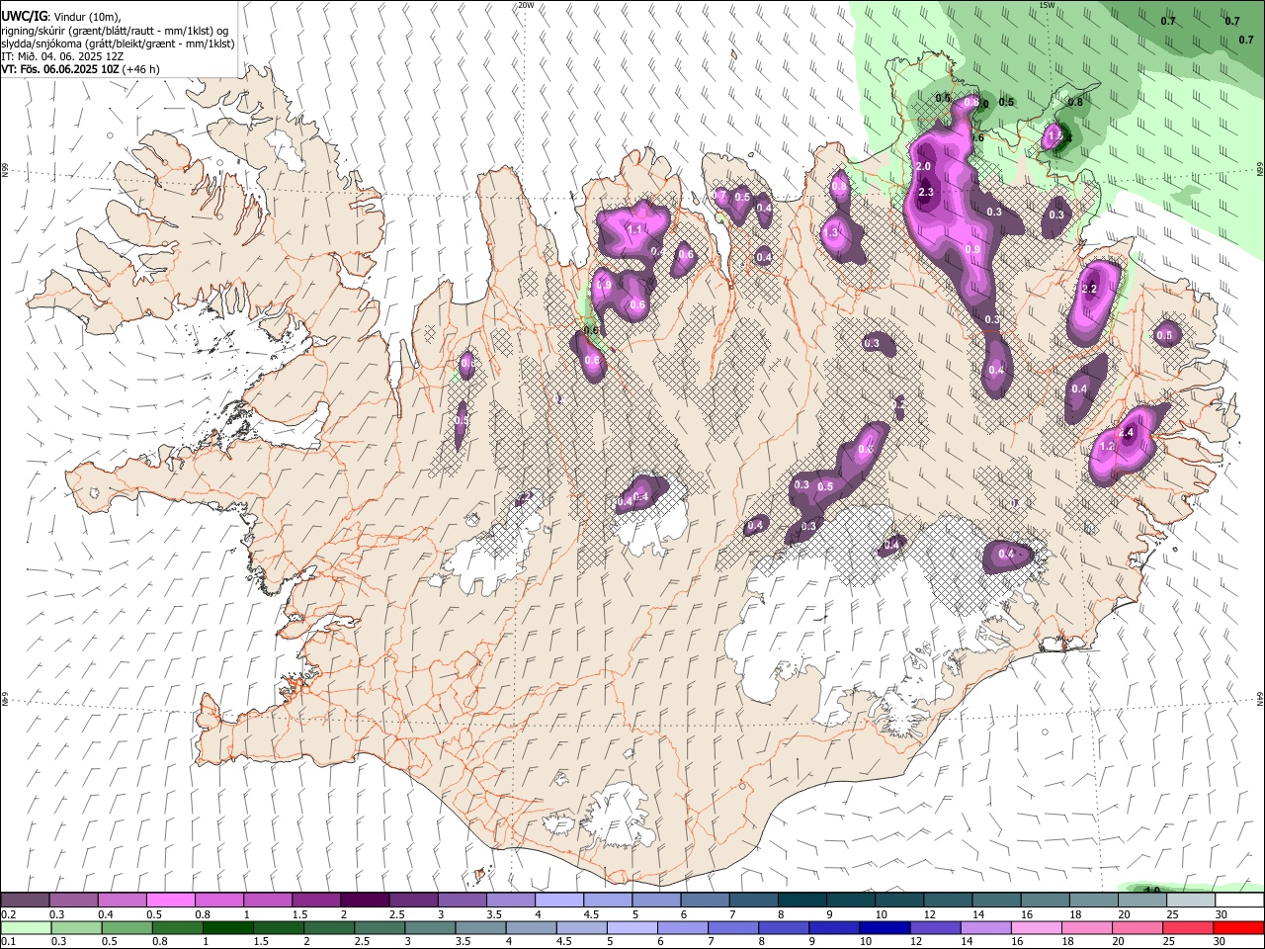Click the dark teal snow swatch for 8–9
This screenshot has height=949, width=1265.
tap(802, 901)
